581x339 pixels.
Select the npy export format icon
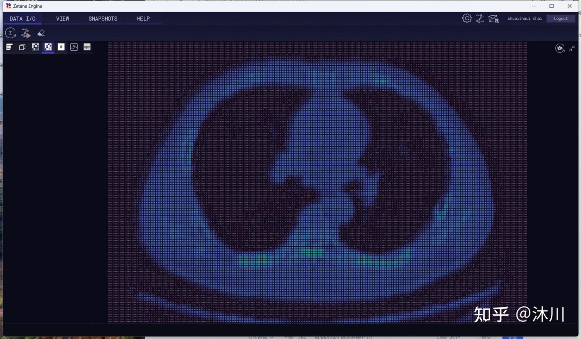(x=87, y=47)
